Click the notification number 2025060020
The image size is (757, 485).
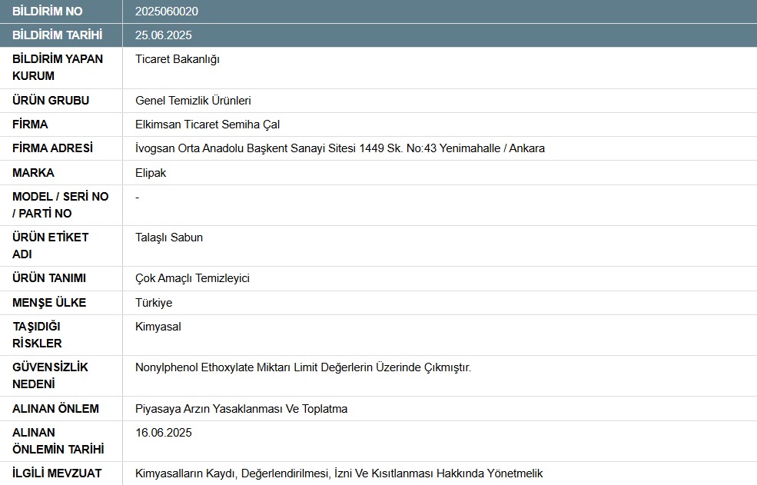click(165, 11)
